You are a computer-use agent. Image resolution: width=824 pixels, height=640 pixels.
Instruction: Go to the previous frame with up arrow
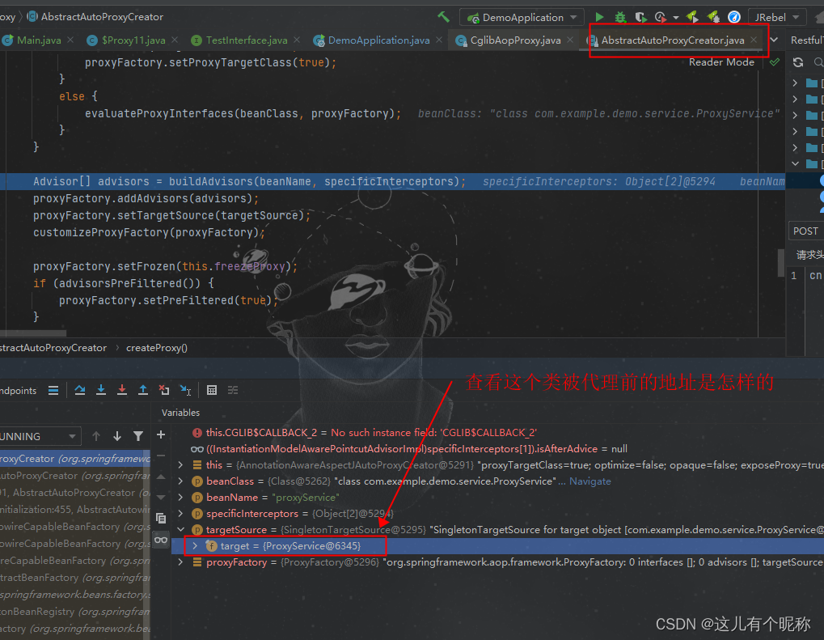pyautogui.click(x=96, y=436)
